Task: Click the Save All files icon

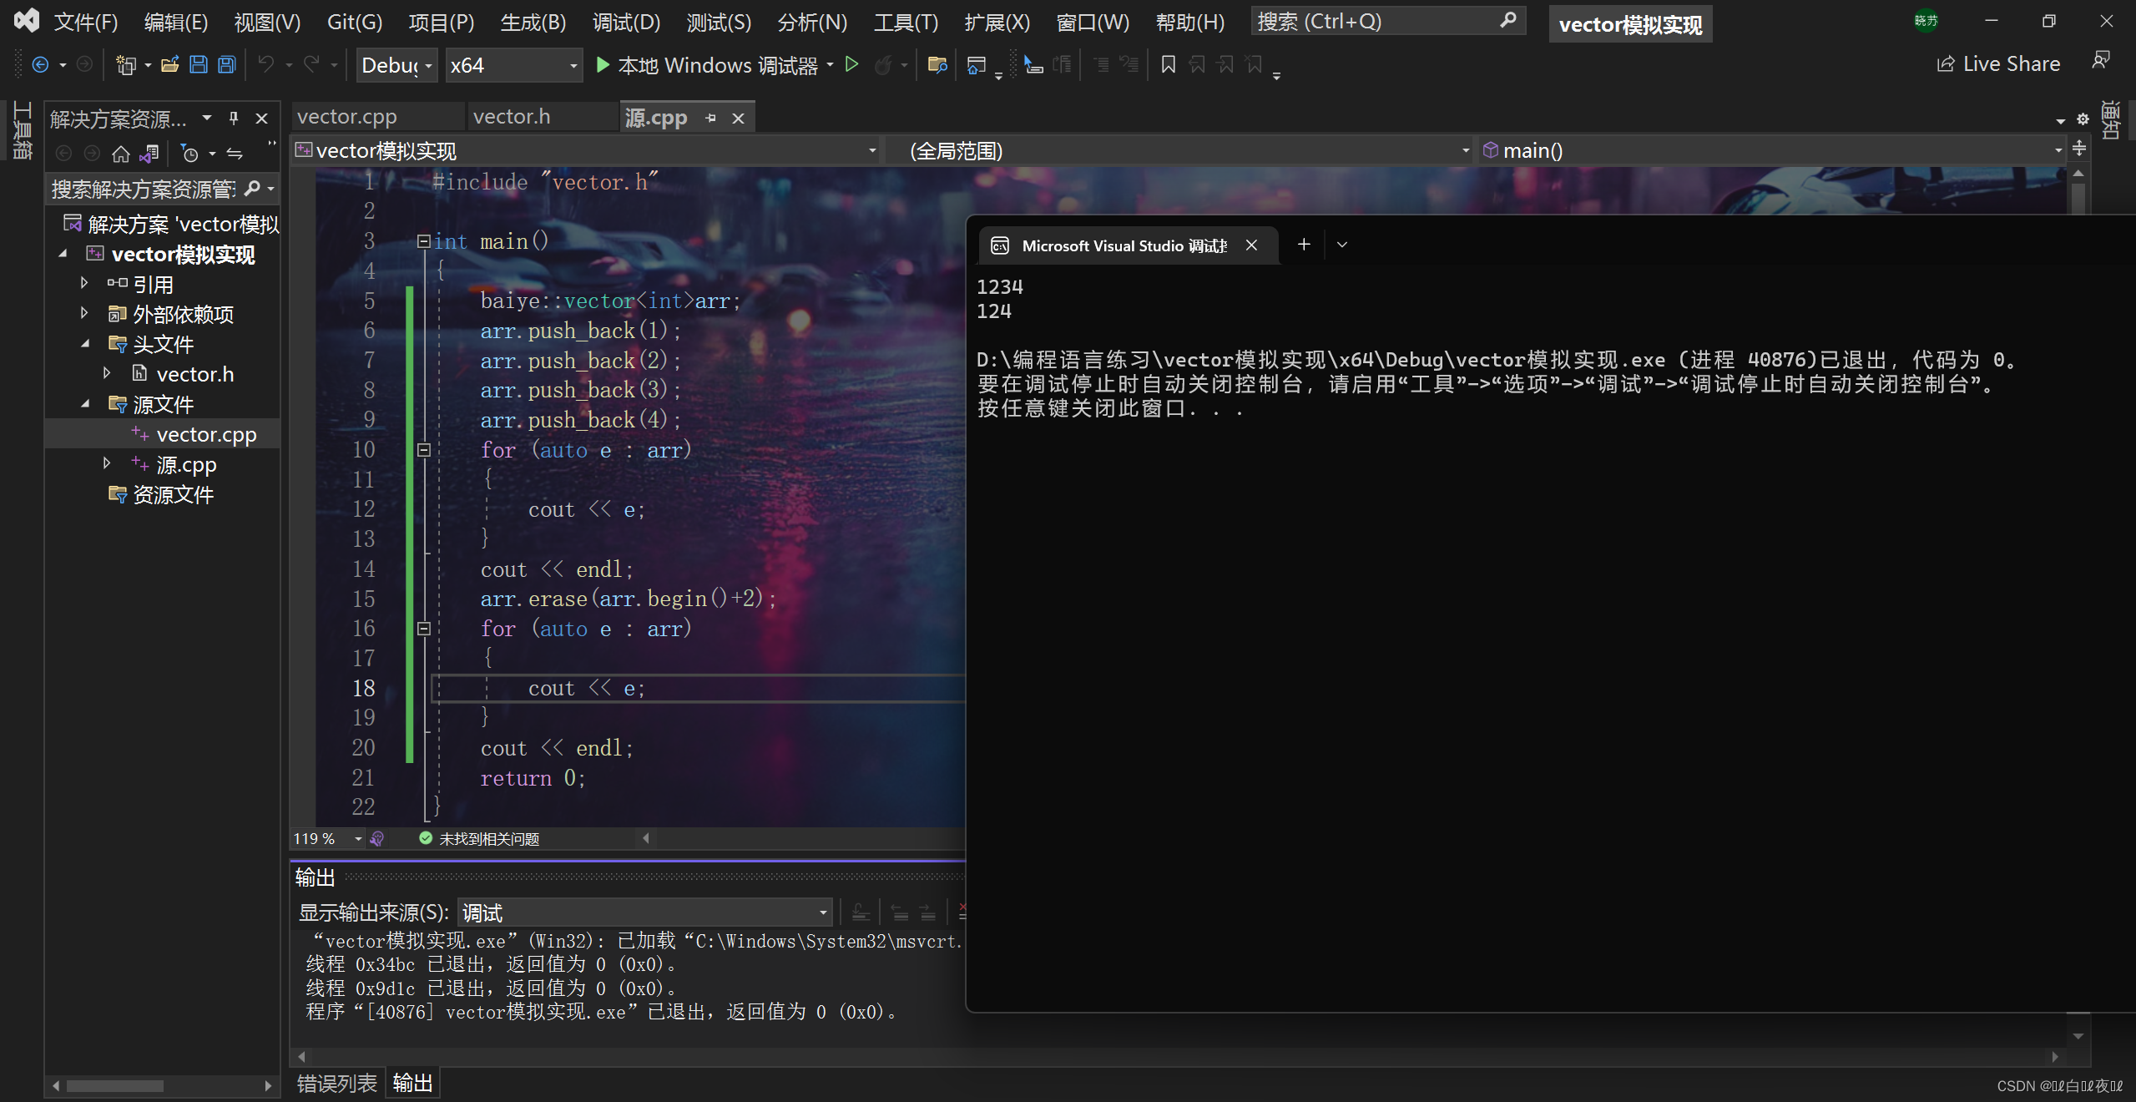Action: (x=224, y=64)
